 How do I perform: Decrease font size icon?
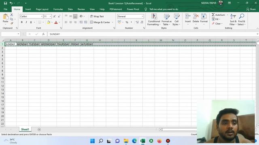click(59, 16)
